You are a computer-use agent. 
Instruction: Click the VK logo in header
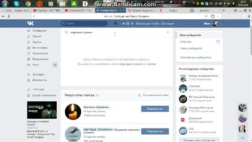pyautogui.click(x=30, y=23)
